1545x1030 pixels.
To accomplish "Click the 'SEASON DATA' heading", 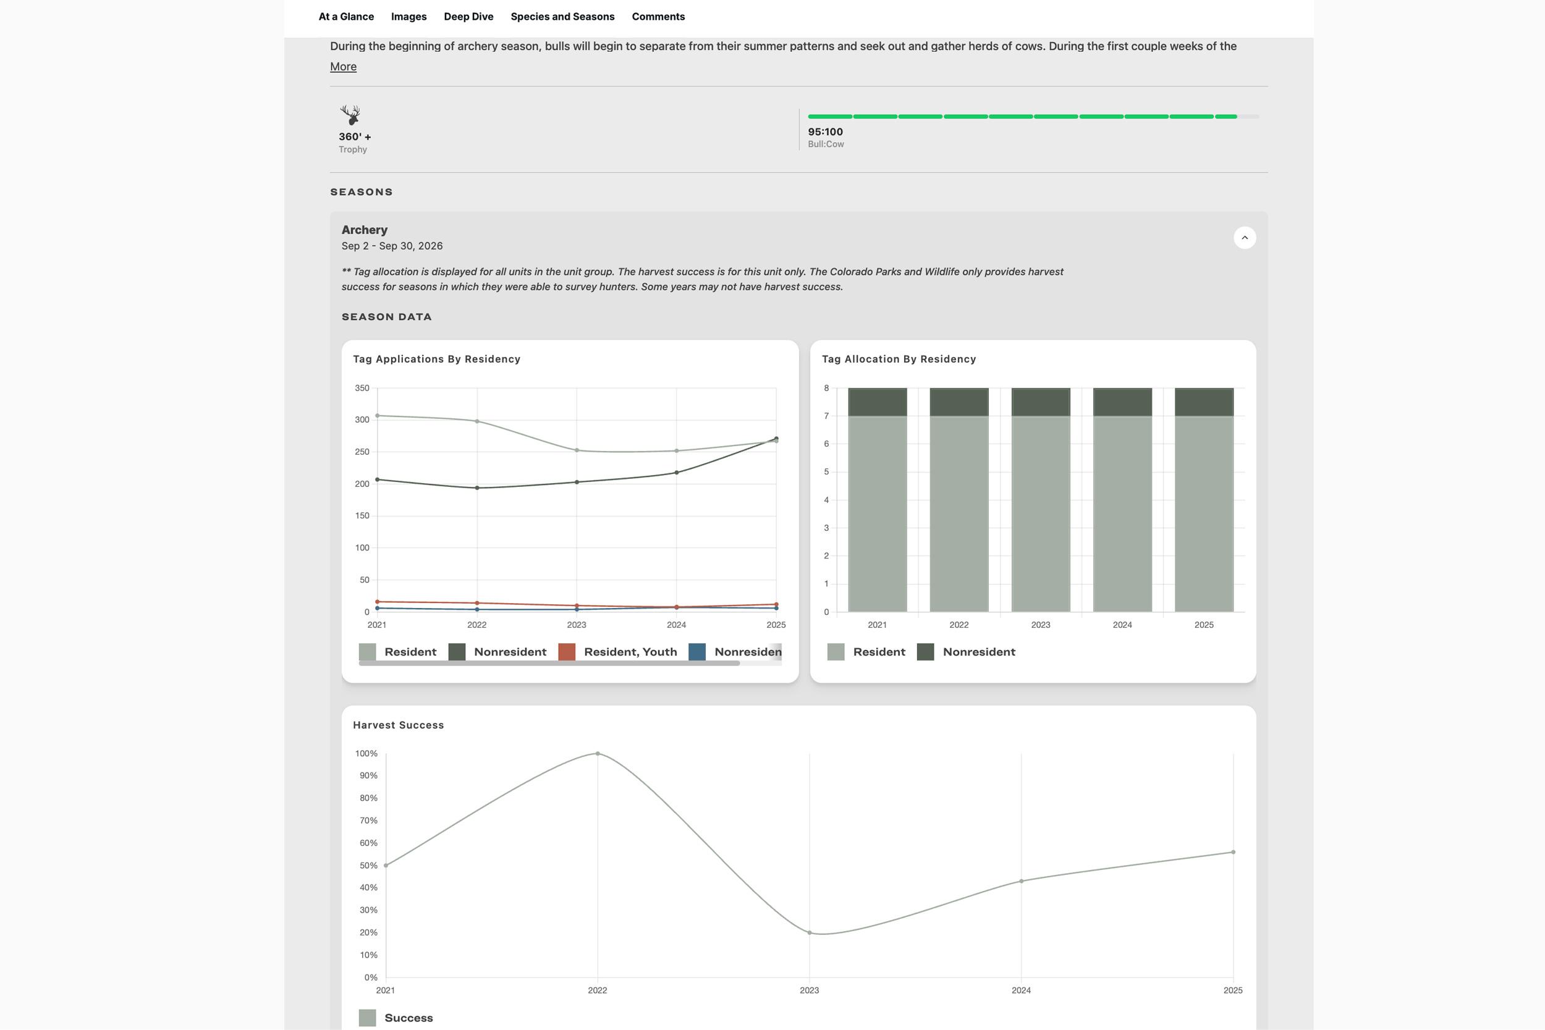I will coord(387,316).
